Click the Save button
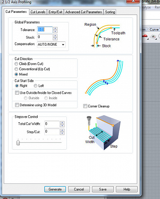 (x=103, y=189)
